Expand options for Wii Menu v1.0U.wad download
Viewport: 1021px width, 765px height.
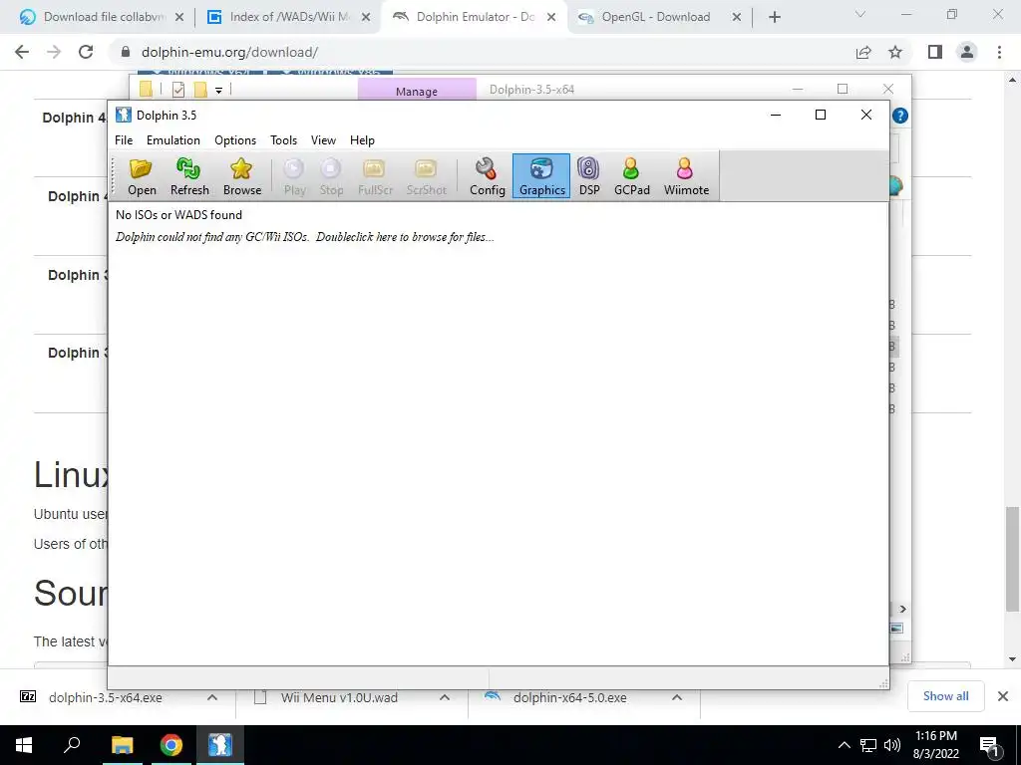(x=445, y=697)
